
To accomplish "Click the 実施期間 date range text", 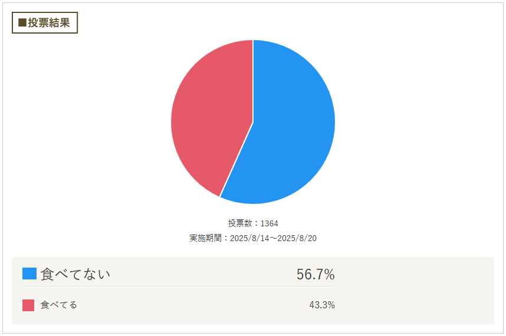I will (x=253, y=238).
